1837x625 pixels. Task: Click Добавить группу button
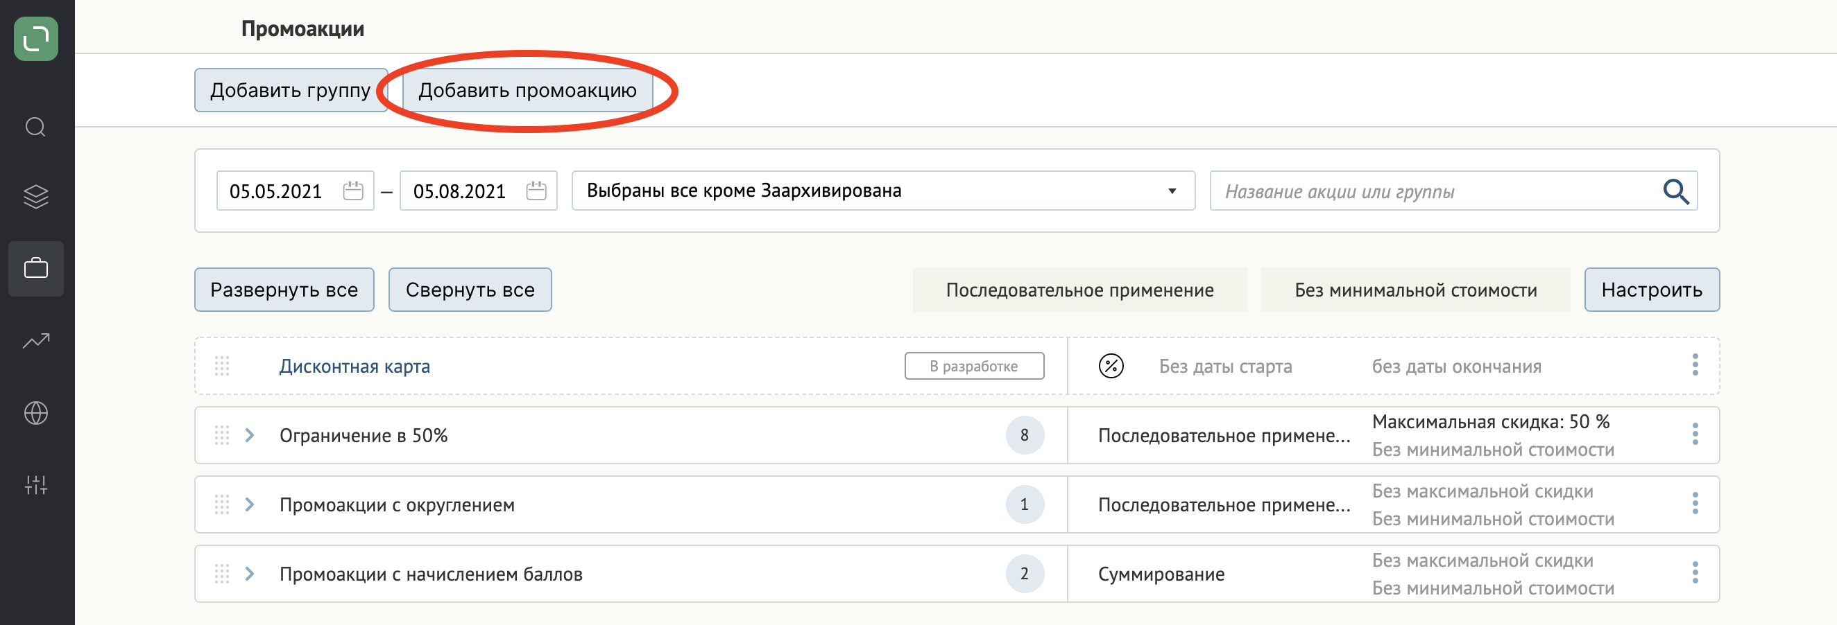(x=290, y=91)
